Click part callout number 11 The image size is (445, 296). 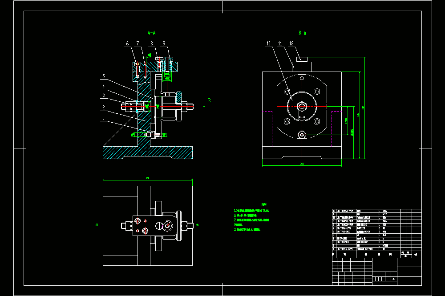tap(280, 44)
